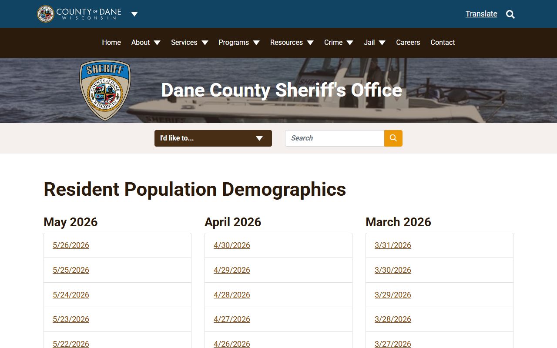Viewport: 557px width, 348px height.
Task: Open the 3/29/2026 report
Action: click(393, 295)
